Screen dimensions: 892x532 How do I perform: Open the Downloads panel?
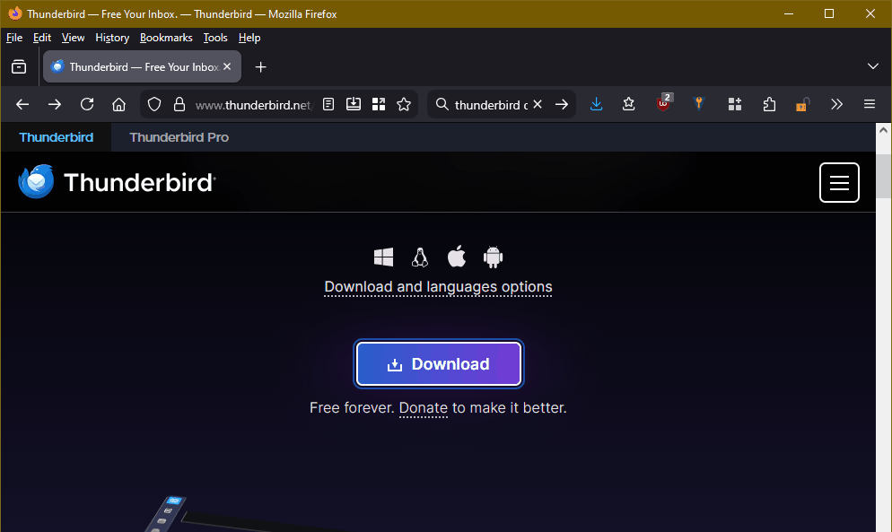tap(596, 104)
